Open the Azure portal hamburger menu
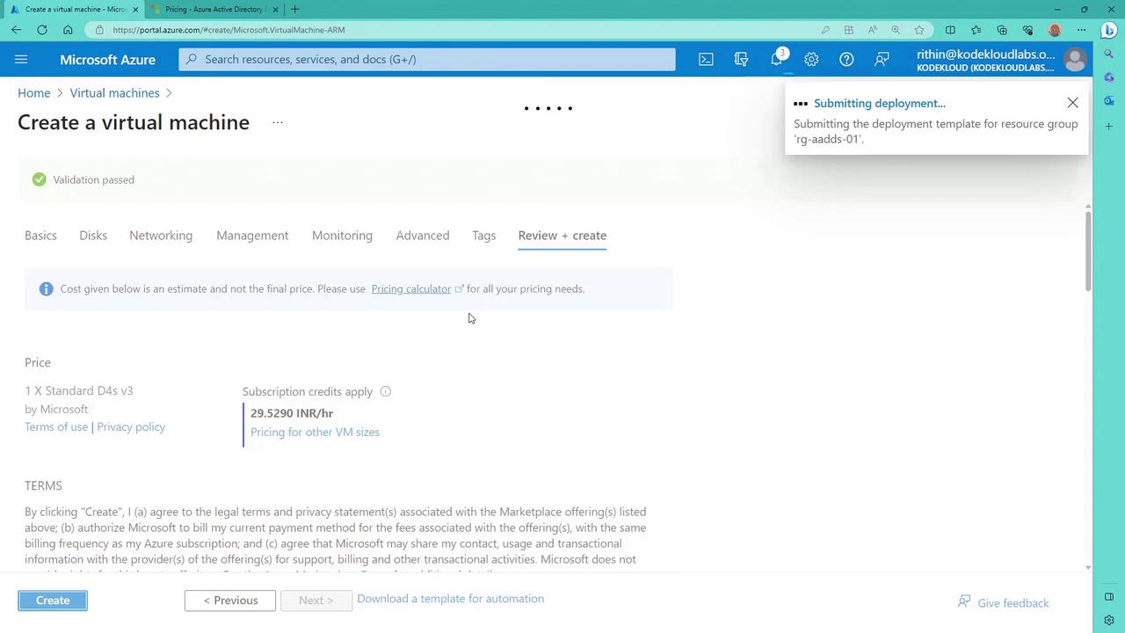The width and height of the screenshot is (1125, 633). 21,59
